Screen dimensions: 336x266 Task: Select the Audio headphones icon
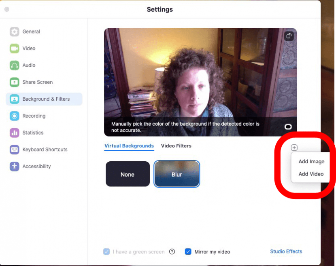pyautogui.click(x=15, y=65)
